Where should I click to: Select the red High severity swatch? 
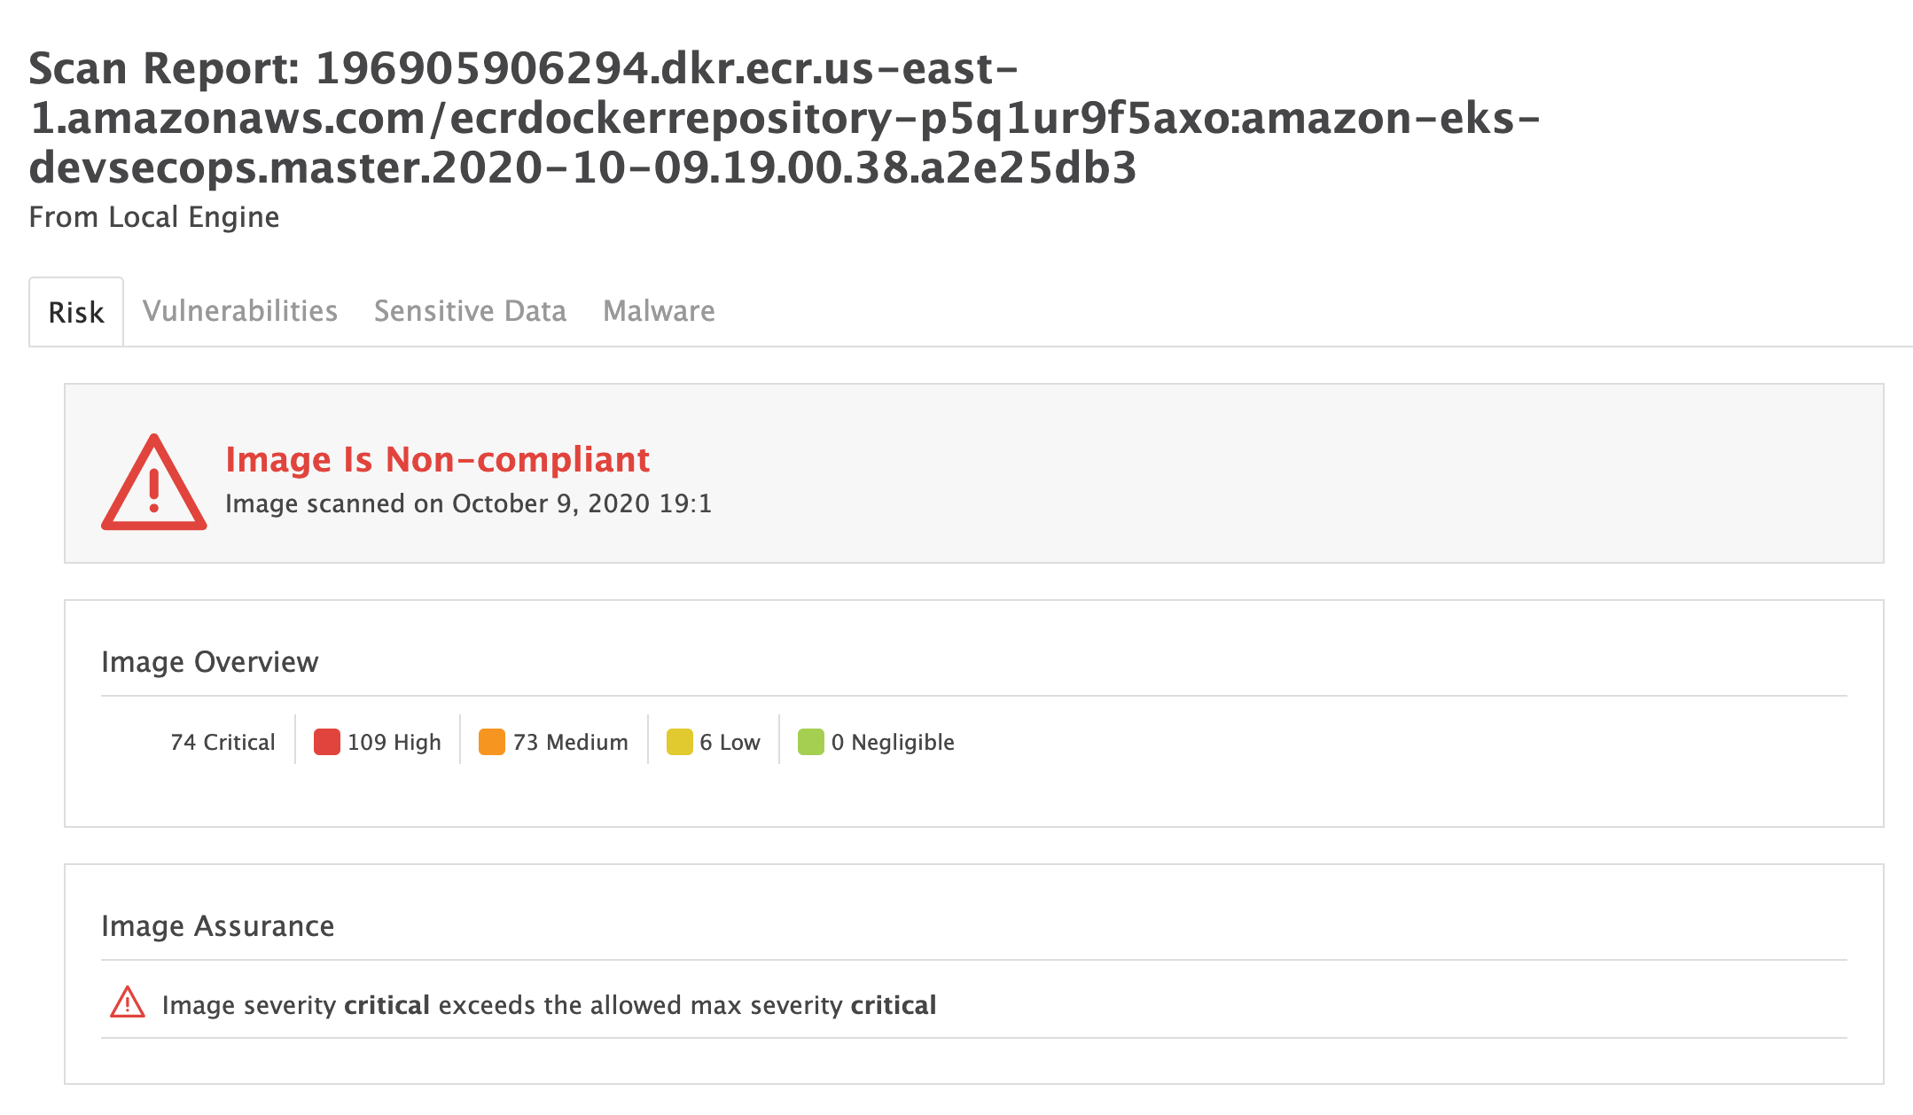(327, 742)
